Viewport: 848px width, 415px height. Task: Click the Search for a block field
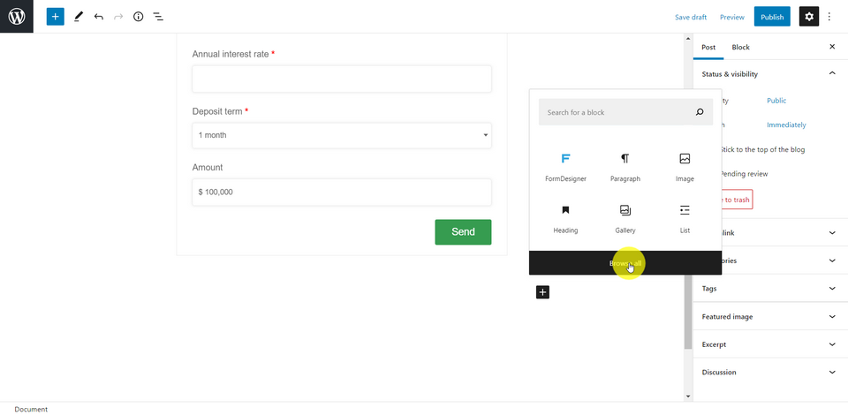click(x=617, y=112)
